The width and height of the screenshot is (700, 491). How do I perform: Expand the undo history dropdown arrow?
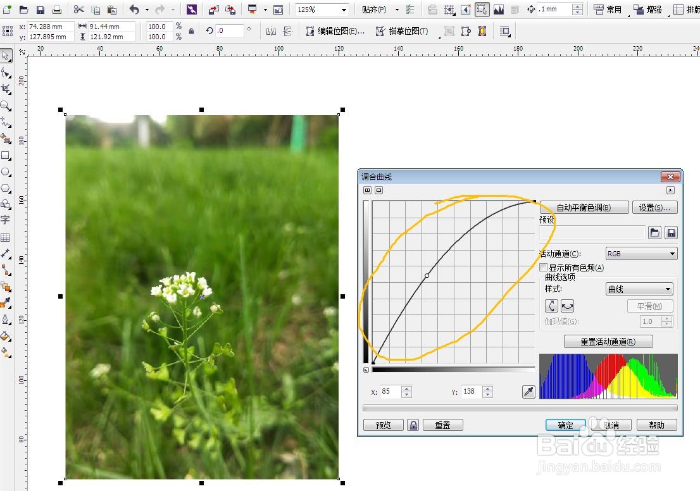(147, 9)
